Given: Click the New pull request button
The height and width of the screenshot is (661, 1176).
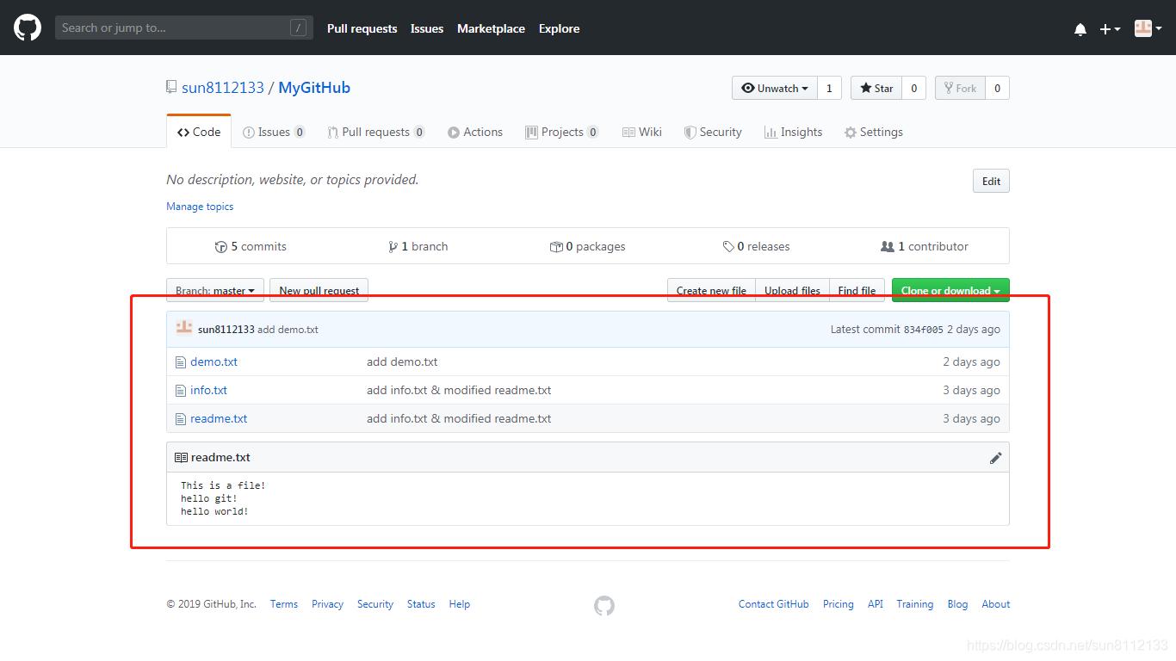Looking at the screenshot, I should pyautogui.click(x=319, y=290).
